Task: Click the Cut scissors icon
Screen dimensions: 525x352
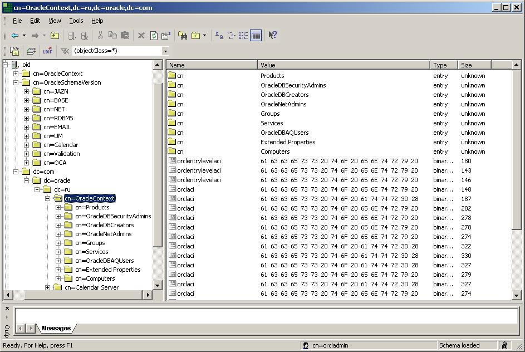Action: pos(100,35)
